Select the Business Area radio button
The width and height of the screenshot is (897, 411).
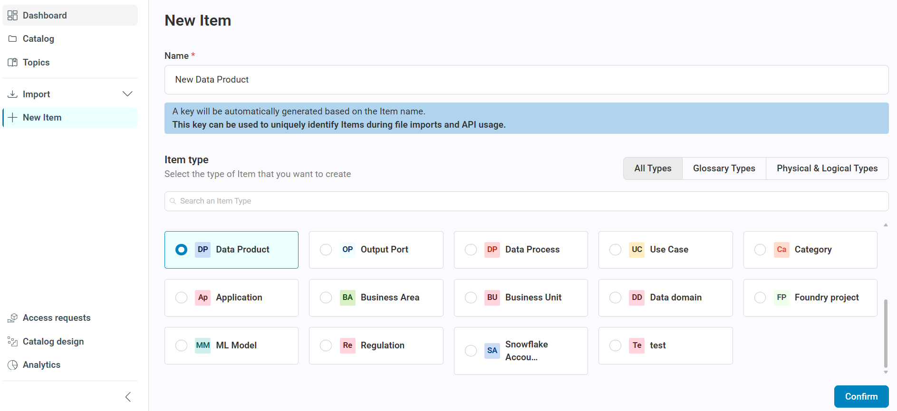(326, 298)
